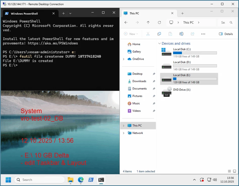This screenshot has width=239, height=186.
Task: Switch Explorer to large thumbnails view
Action: click(x=234, y=171)
